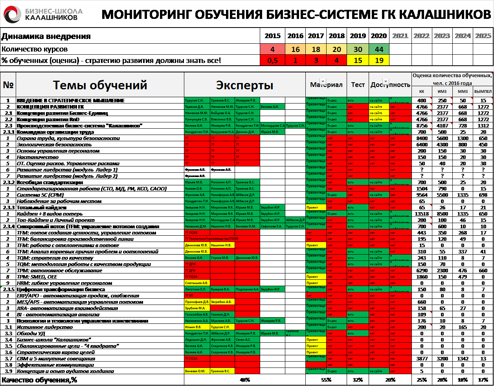Click the topic КОНЦЕПЦИЯ РАЗВИТИЯ ГК
The width and height of the screenshot is (494, 386).
pyautogui.click(x=50, y=107)
